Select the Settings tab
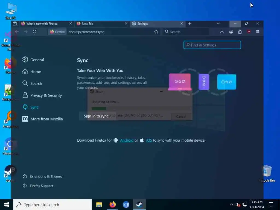The width and height of the screenshot is (280, 210). 158,24
